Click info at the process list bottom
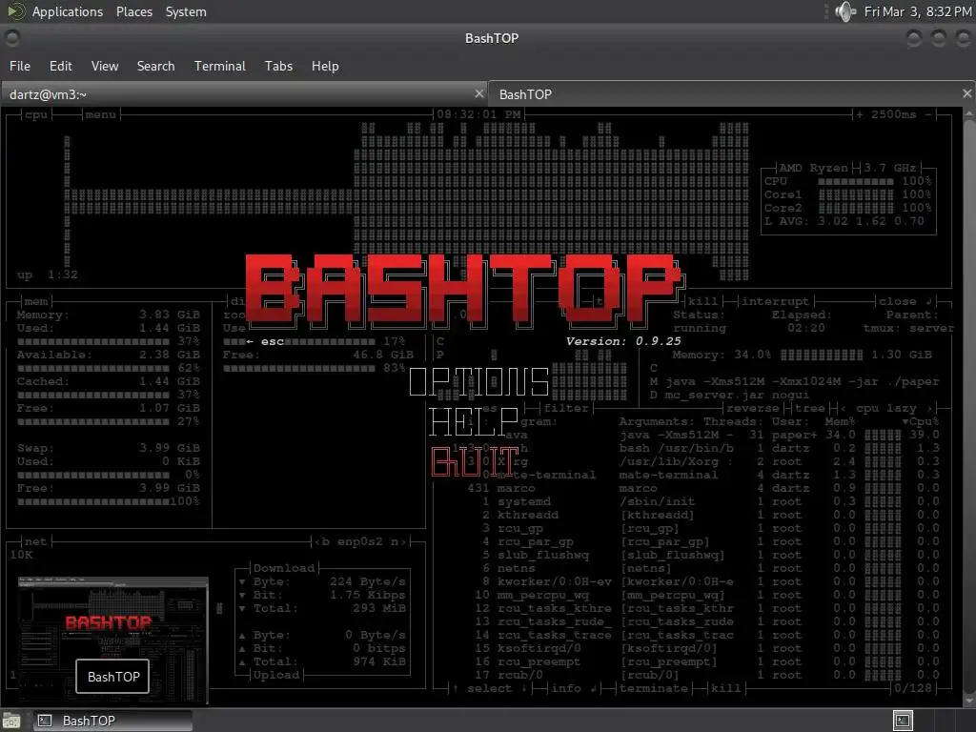 pos(566,688)
